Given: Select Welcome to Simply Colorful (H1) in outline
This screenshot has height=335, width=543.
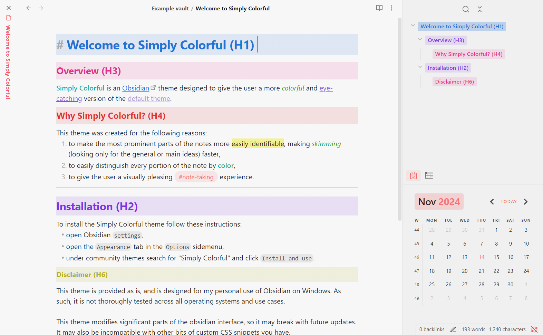Looking at the screenshot, I should click(462, 27).
